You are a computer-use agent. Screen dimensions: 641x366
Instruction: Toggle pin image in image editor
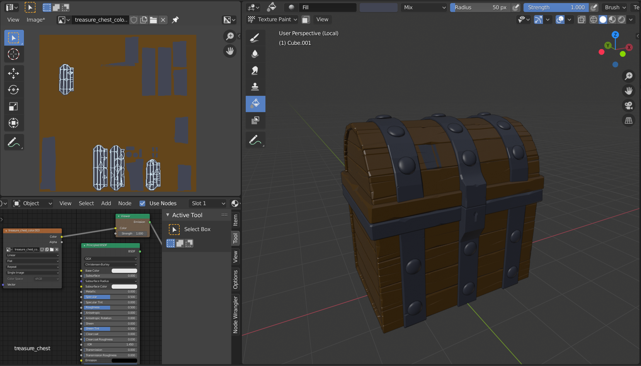point(175,20)
